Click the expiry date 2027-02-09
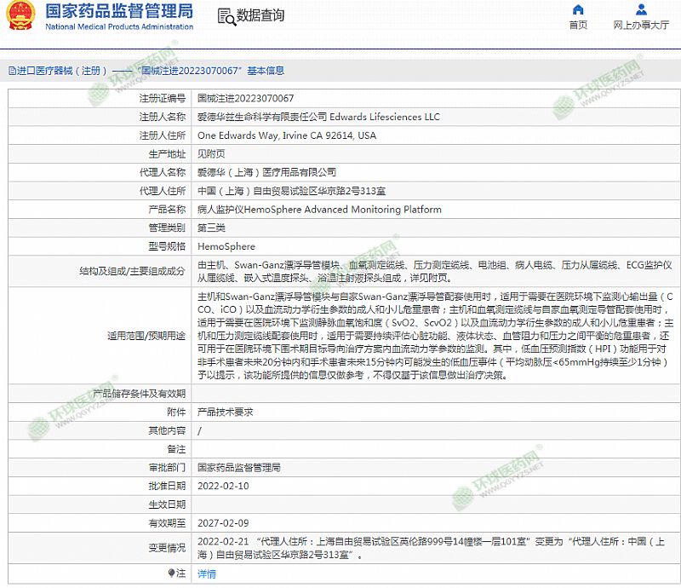 (223, 522)
